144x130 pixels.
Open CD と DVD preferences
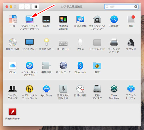13,42
